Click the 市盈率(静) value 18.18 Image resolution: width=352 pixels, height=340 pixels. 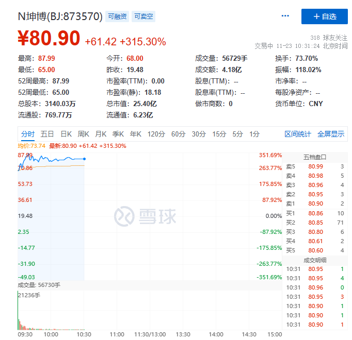pos(153,92)
